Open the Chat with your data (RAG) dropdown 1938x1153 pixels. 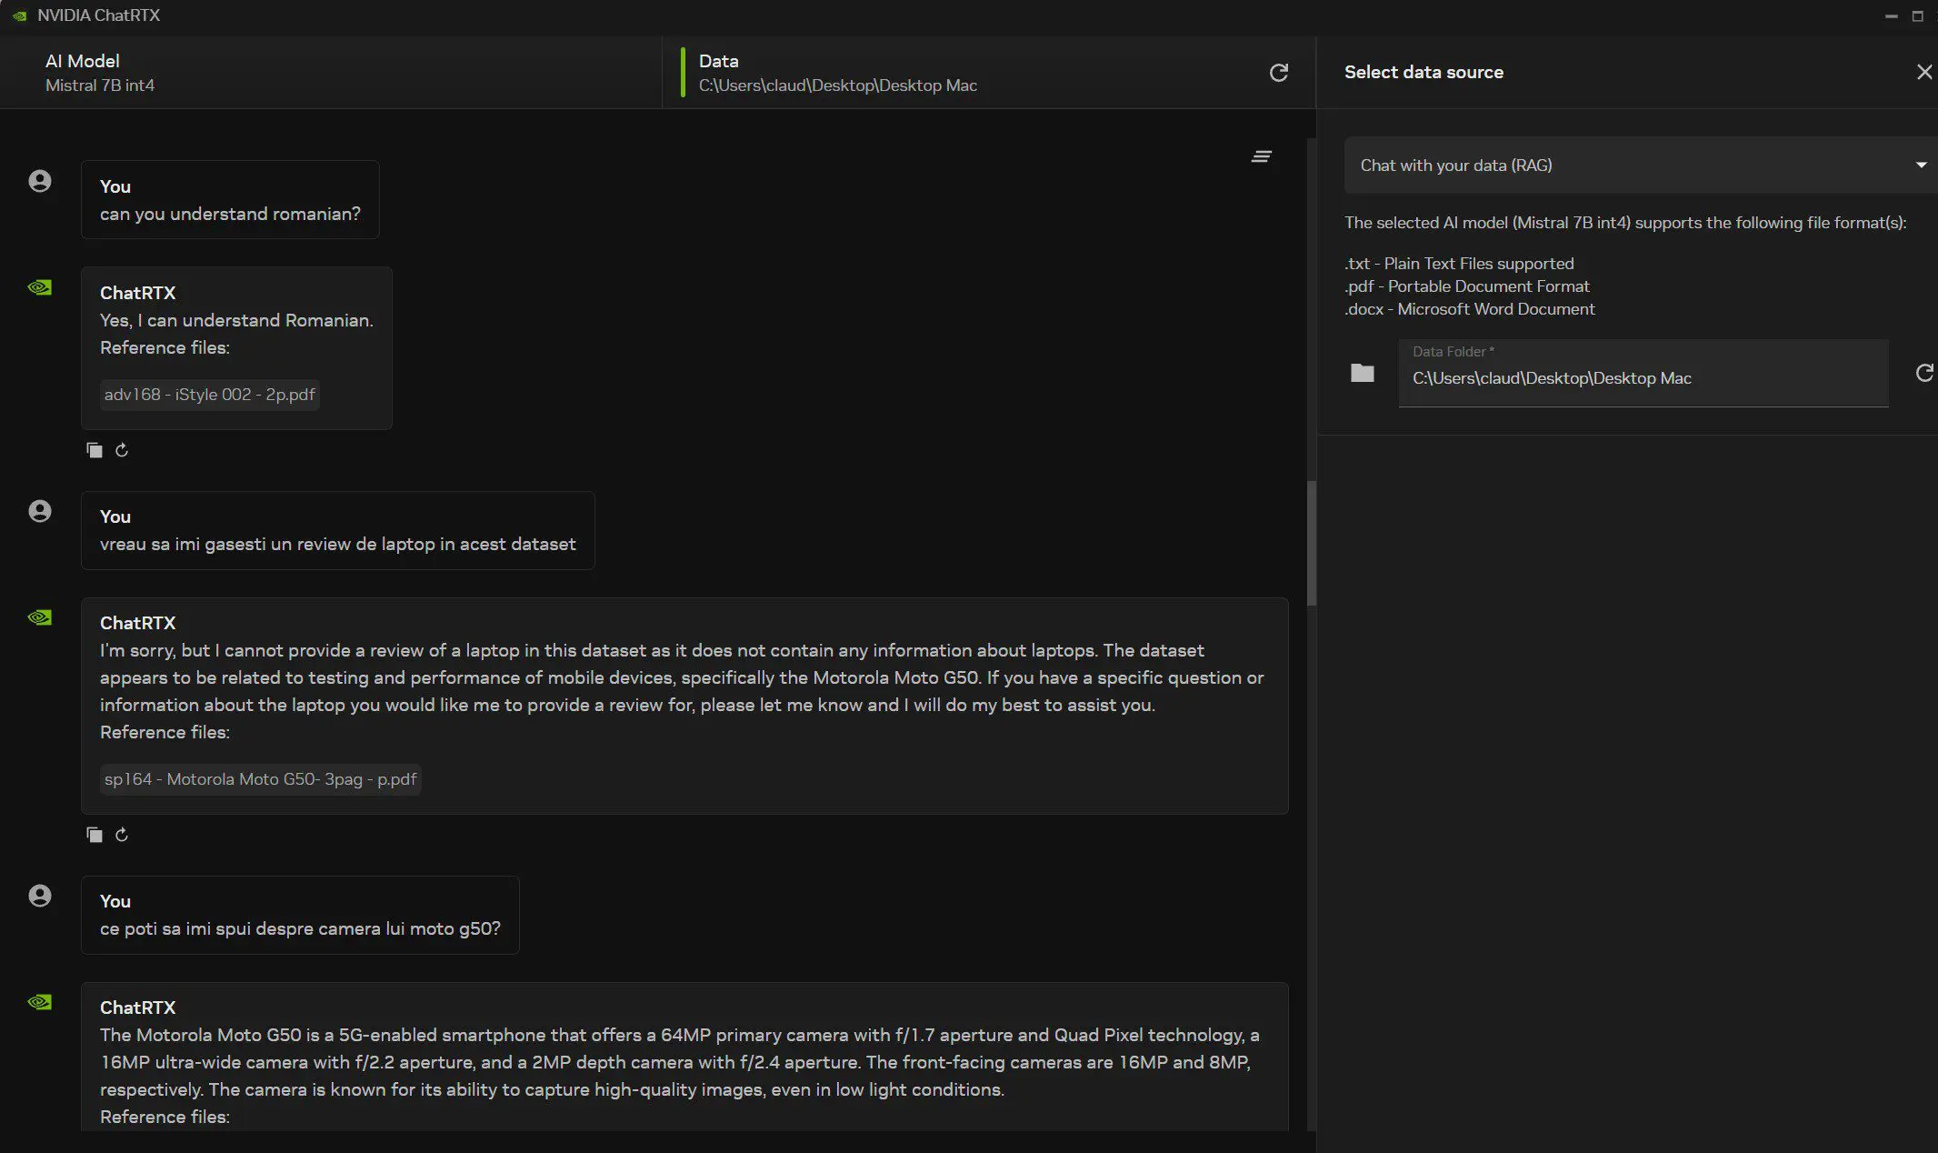pyautogui.click(x=1641, y=165)
